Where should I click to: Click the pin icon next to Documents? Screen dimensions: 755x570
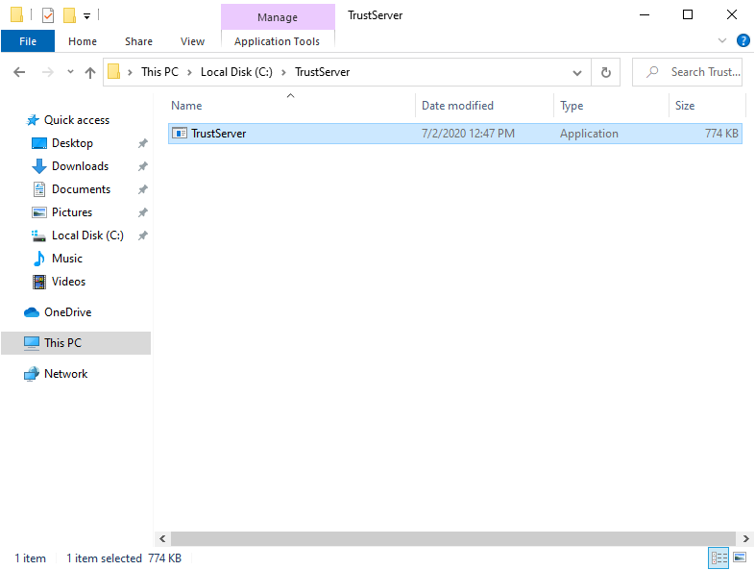coord(142,189)
